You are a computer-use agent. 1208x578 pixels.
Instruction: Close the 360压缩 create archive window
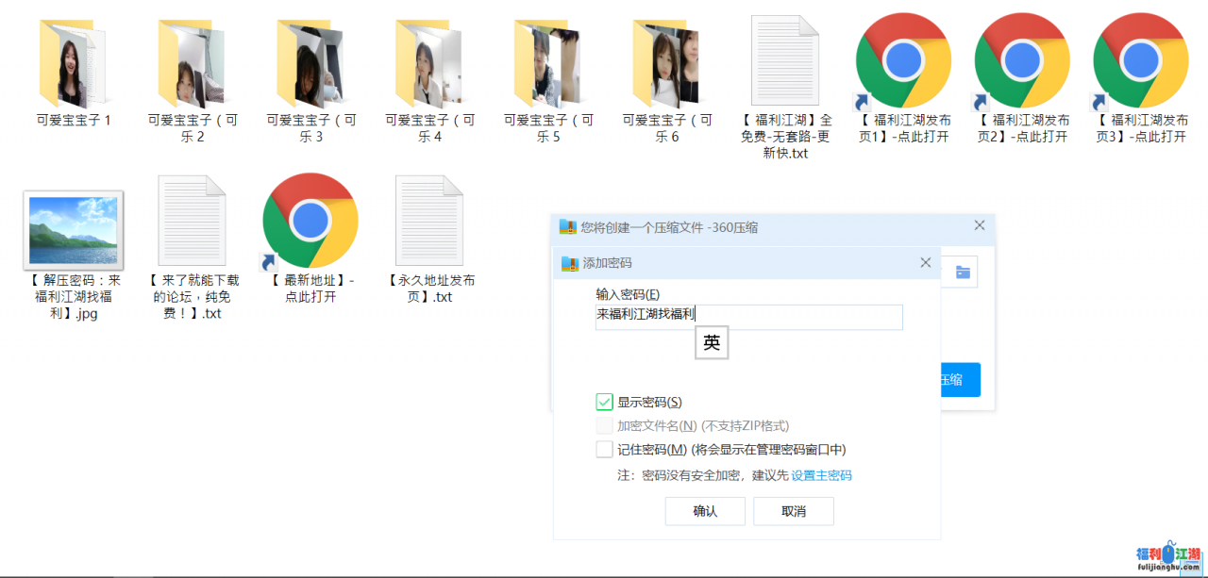click(980, 226)
